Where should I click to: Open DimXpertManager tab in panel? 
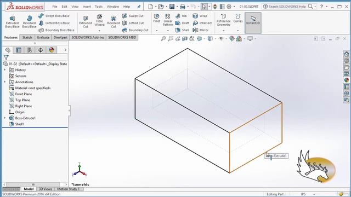(41, 50)
